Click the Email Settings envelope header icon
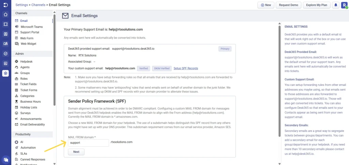349x165 pixels. 65,16
